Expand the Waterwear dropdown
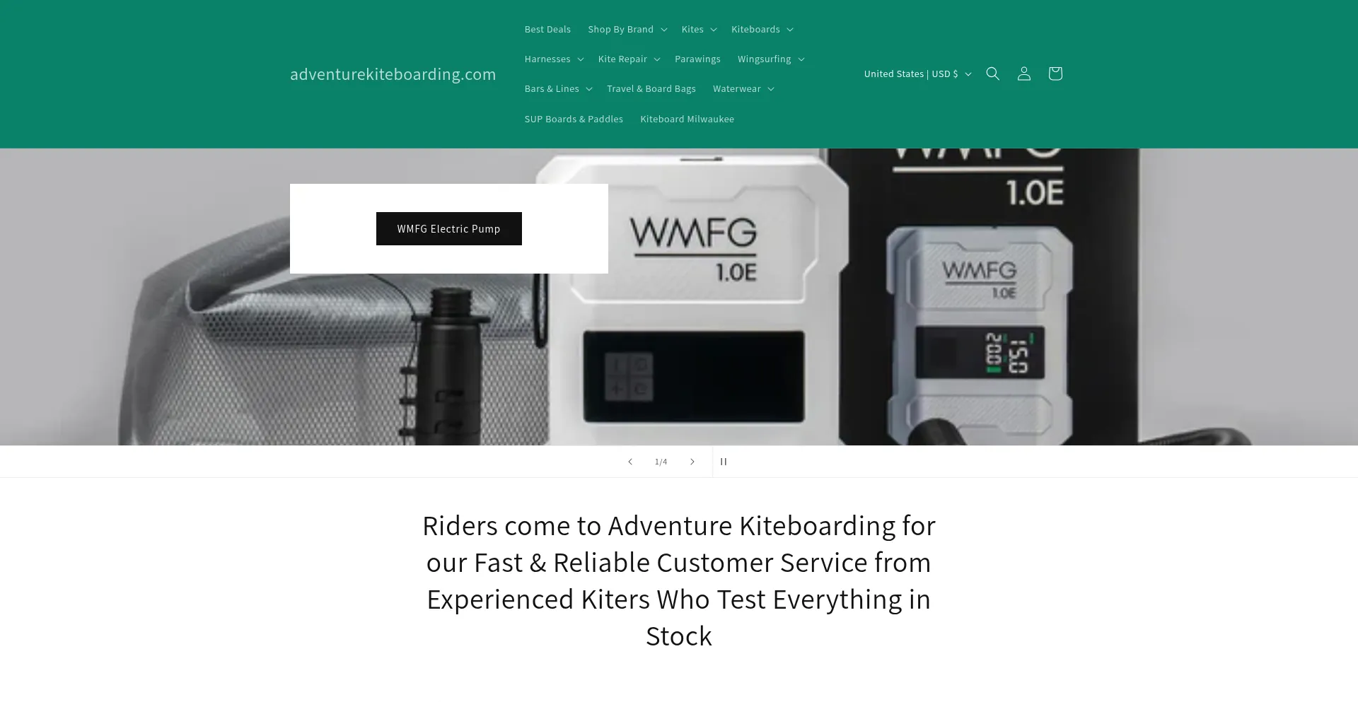 (x=743, y=88)
